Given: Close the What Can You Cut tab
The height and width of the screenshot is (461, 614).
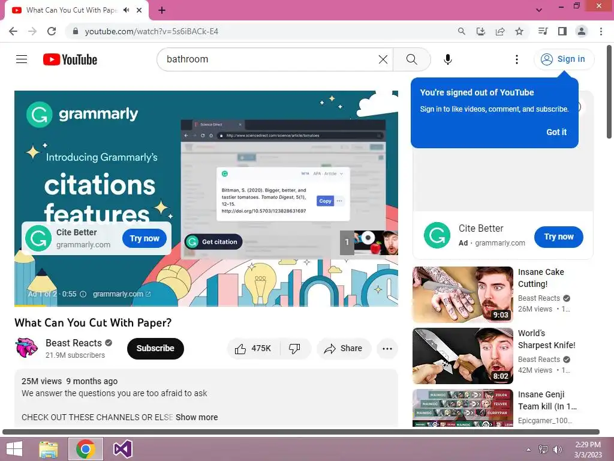Looking at the screenshot, I should (x=139, y=10).
